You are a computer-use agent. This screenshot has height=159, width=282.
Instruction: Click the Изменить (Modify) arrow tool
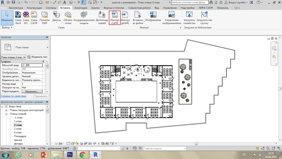click(7, 18)
